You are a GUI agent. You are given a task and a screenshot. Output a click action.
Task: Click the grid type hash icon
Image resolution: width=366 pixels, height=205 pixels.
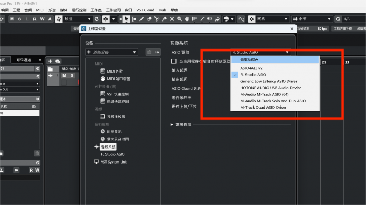point(295,19)
